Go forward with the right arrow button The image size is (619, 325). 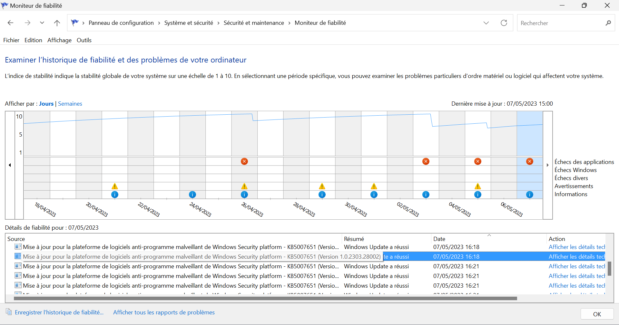click(x=28, y=23)
